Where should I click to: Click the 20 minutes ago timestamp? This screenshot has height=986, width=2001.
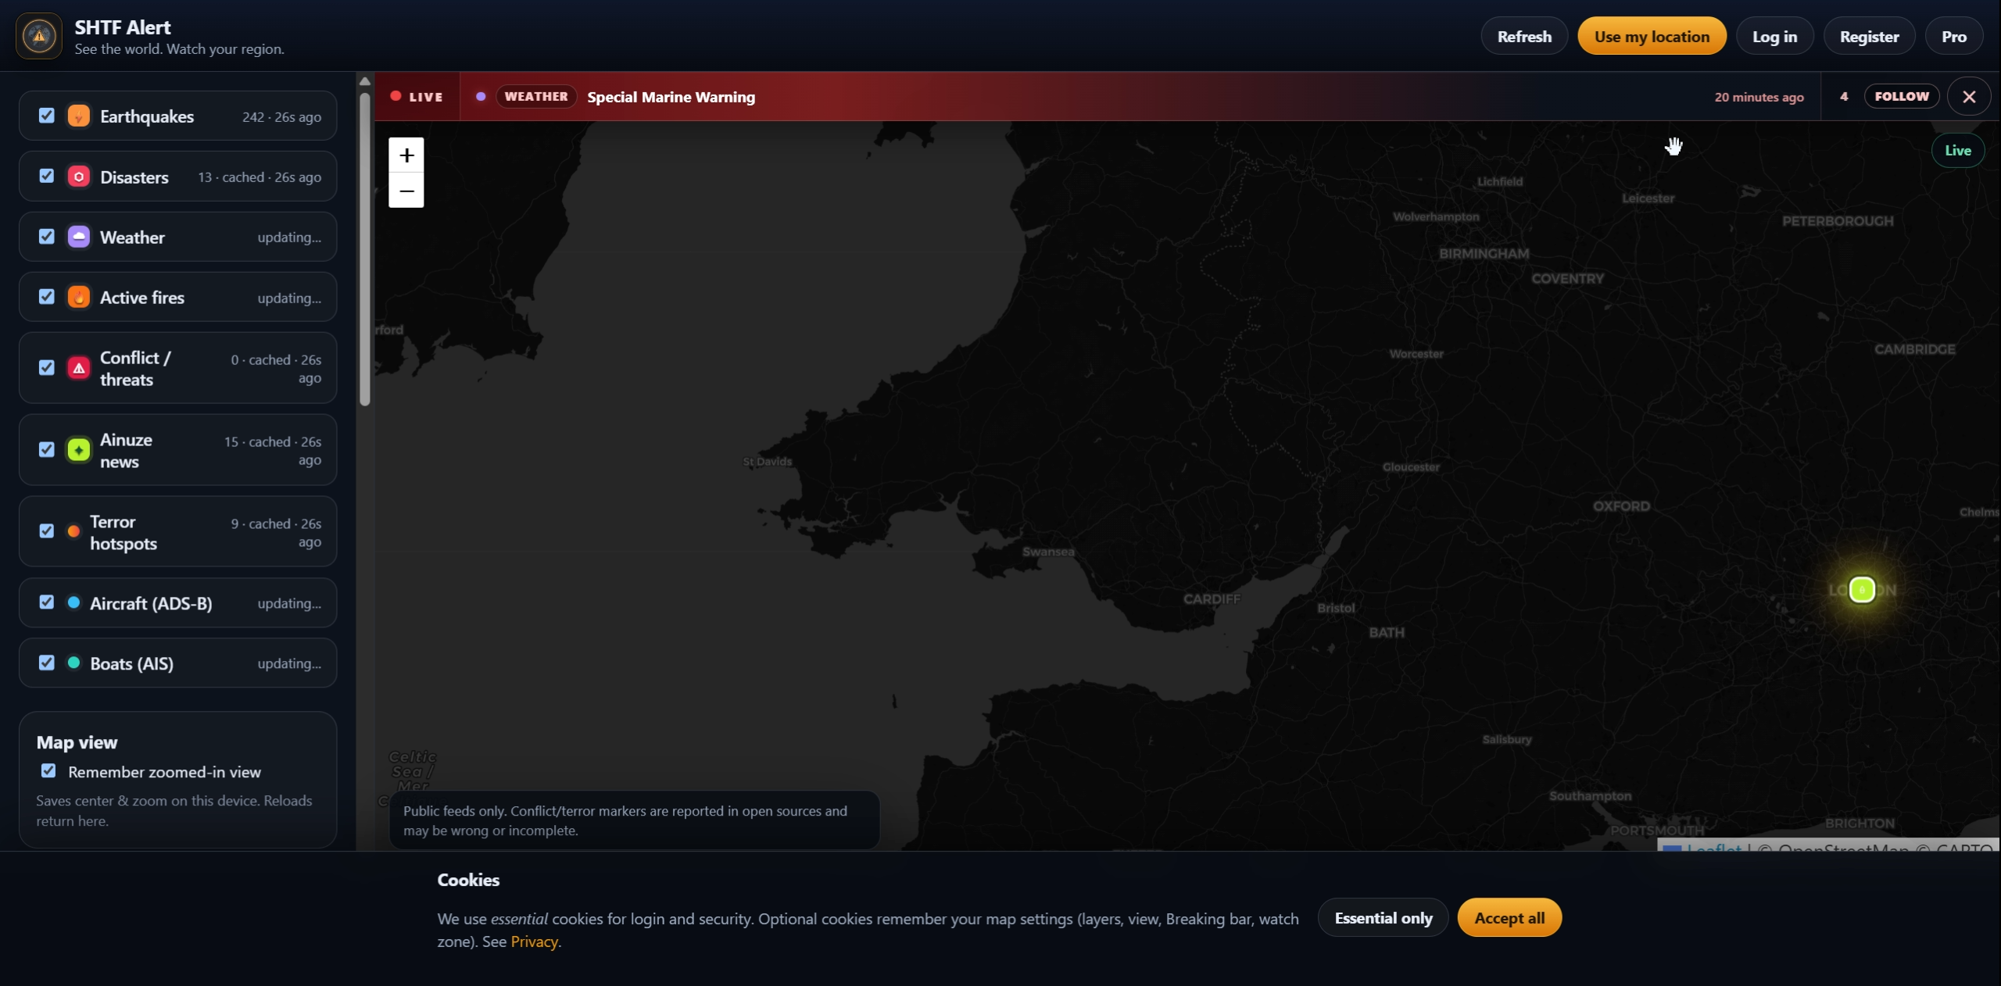1759,97
